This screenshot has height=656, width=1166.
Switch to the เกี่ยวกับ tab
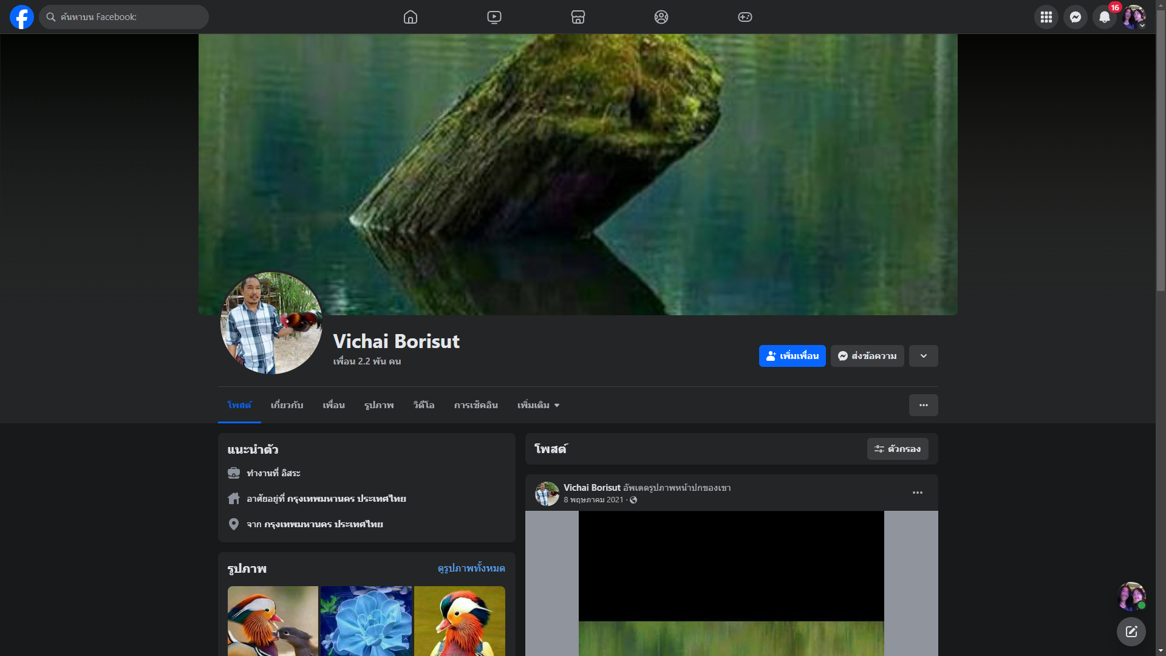point(287,405)
